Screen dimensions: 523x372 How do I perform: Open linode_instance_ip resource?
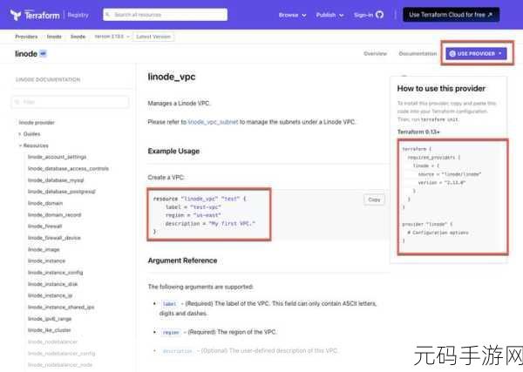50,295
